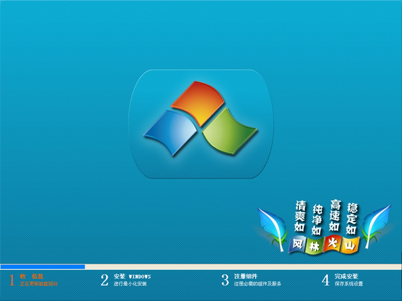Viewport: 402px width, 301px height.
Task: Click the blue feather right of 稳定如
Action: click(x=376, y=226)
